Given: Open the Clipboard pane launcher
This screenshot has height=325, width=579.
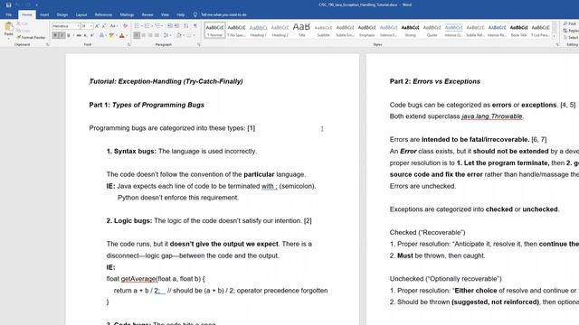Looking at the screenshot, I should tap(48, 44).
